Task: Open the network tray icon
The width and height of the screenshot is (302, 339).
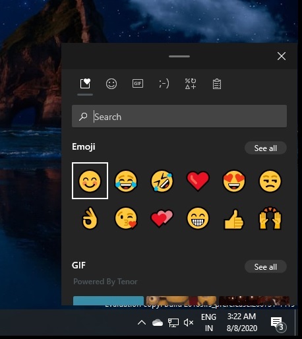Action: (x=173, y=323)
